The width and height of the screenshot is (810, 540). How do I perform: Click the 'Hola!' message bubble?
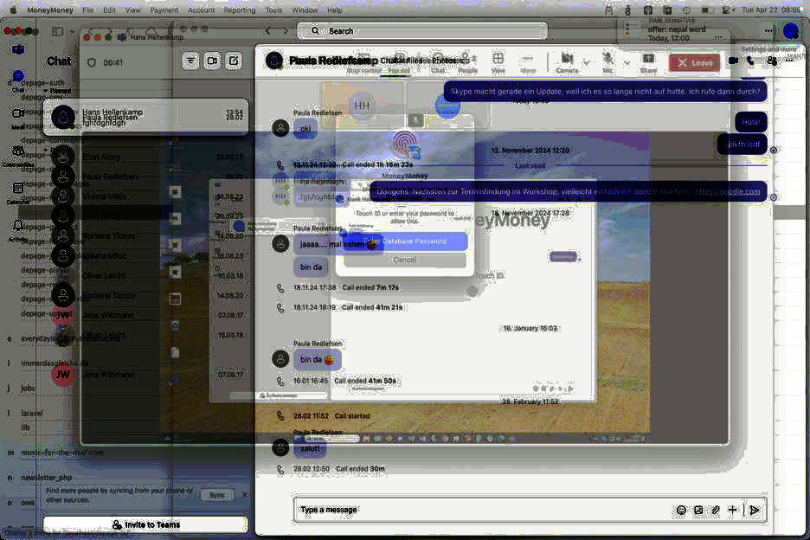pos(750,122)
